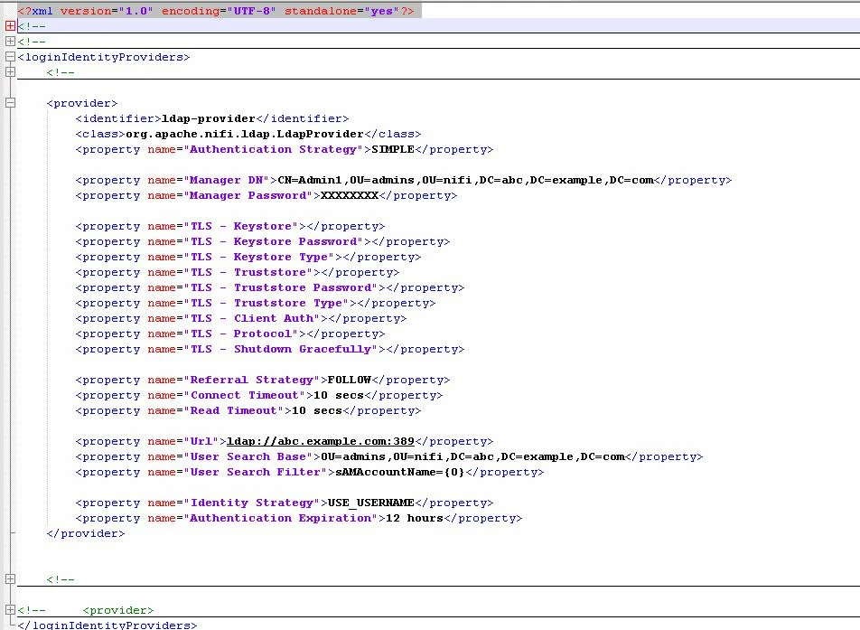Click the Read Timeout 10 secs value
The height and width of the screenshot is (630, 860).
[317, 410]
